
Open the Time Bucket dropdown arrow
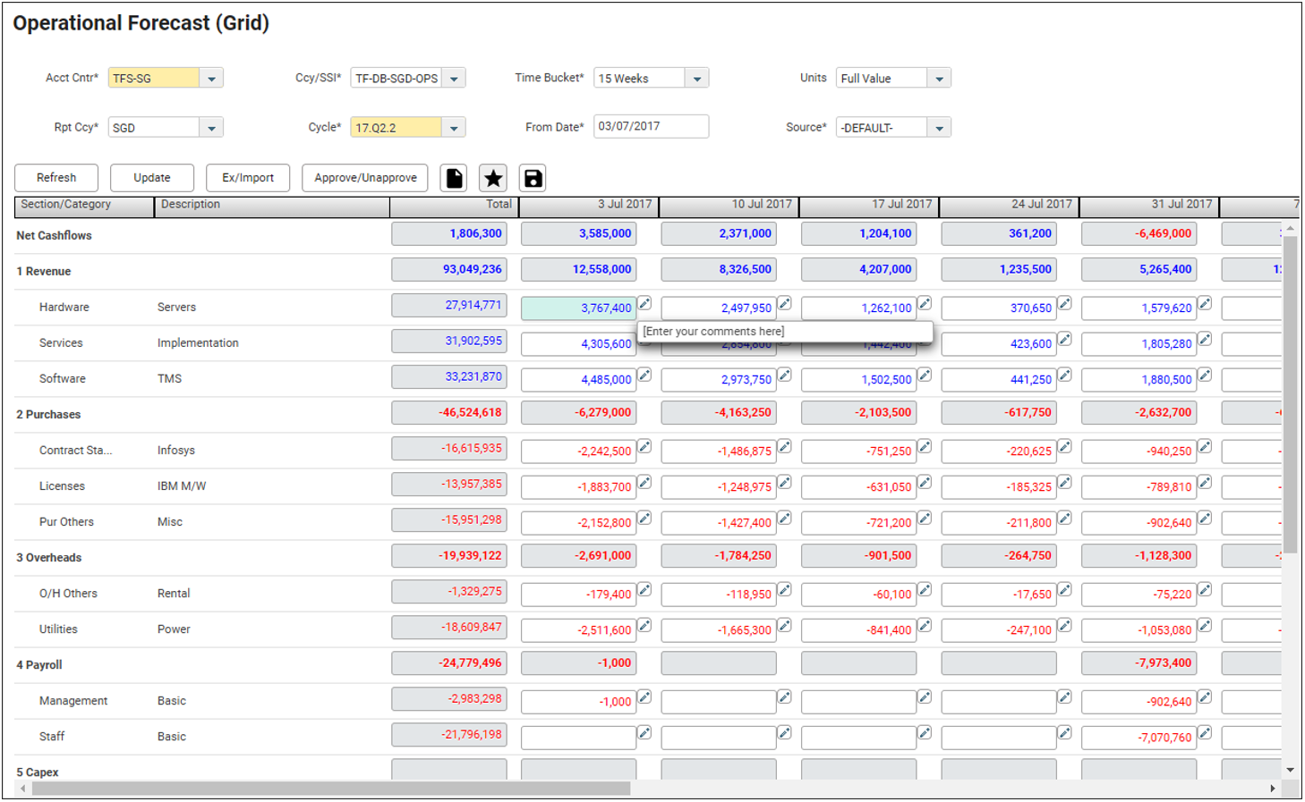(x=697, y=79)
